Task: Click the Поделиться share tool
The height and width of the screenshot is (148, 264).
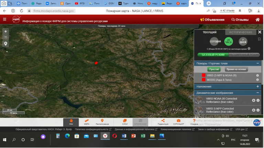Action: (163, 122)
